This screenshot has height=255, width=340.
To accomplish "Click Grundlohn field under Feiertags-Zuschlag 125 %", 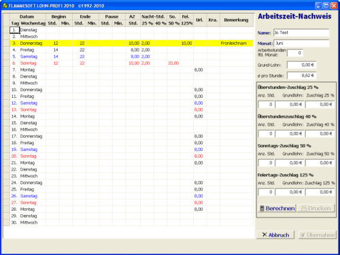I will point(290,192).
